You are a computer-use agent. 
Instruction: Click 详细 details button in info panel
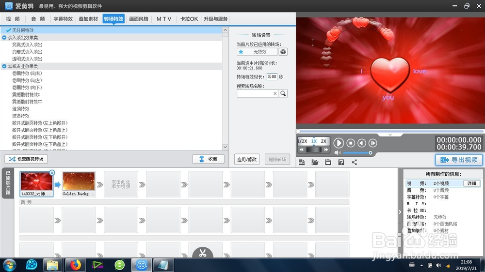point(472,183)
